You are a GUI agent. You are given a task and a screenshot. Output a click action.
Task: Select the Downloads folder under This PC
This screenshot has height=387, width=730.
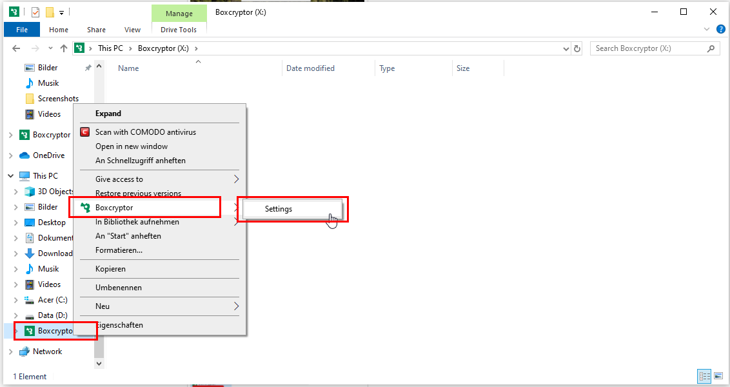(x=55, y=253)
